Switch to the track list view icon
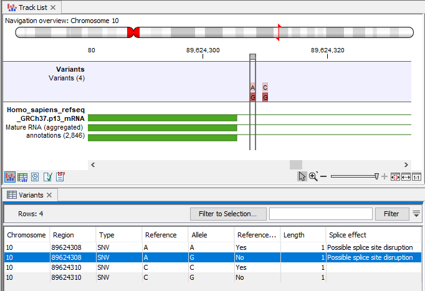The image size is (425, 291). 10,177
